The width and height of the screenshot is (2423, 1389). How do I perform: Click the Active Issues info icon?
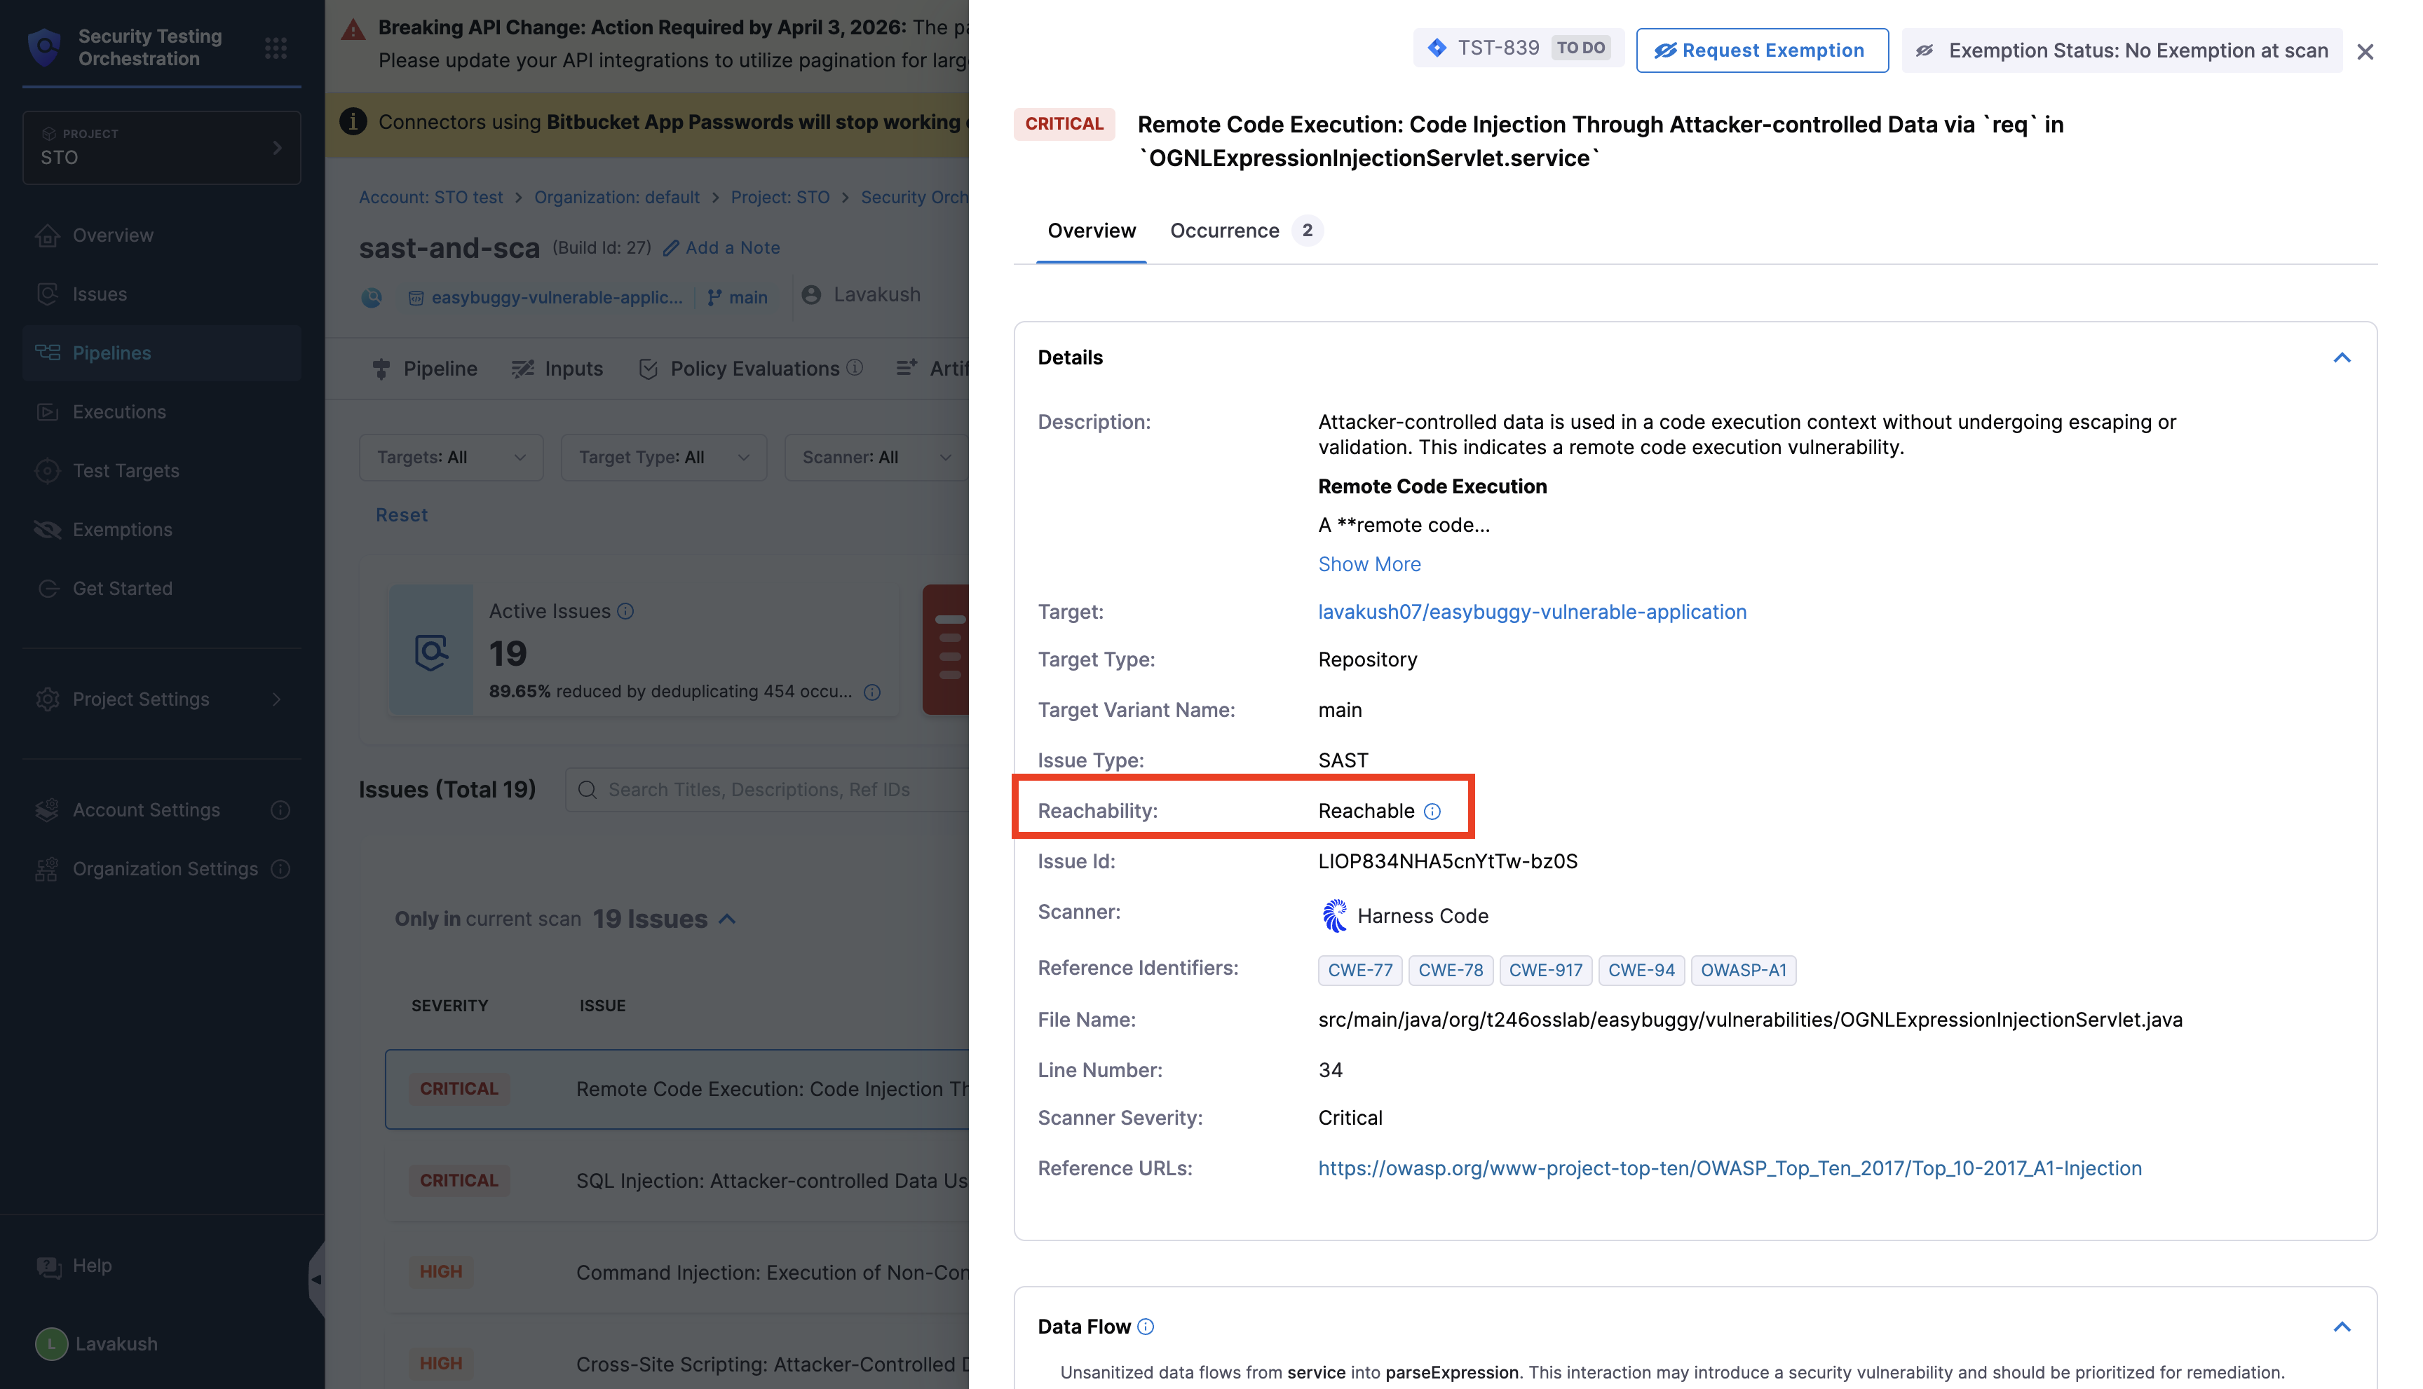[x=625, y=612]
